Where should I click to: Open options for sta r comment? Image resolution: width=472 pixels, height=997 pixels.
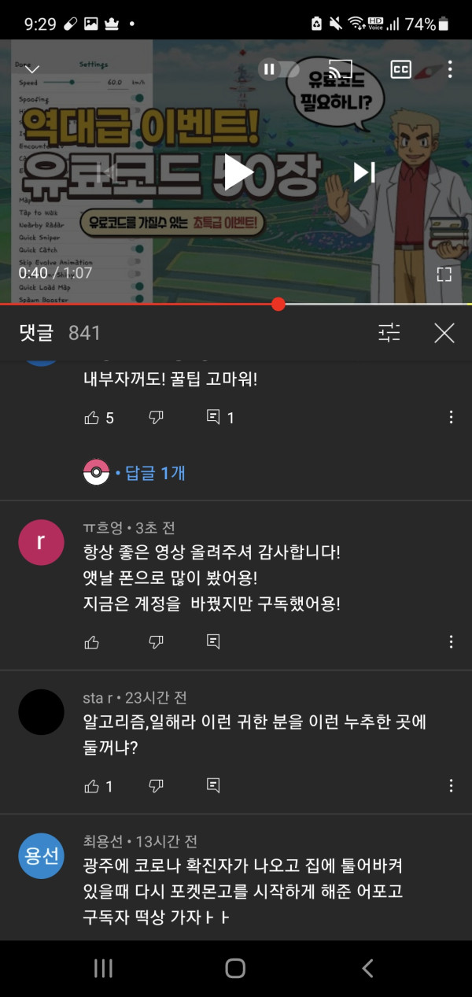(x=451, y=786)
